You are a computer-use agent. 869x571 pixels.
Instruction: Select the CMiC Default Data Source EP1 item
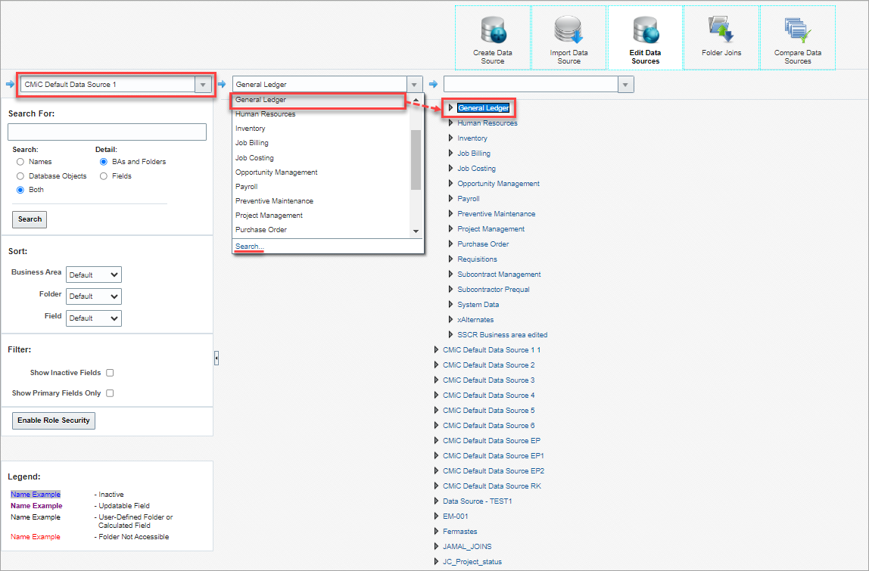tap(494, 456)
